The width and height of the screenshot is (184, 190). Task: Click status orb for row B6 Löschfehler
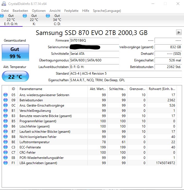pos(6,126)
